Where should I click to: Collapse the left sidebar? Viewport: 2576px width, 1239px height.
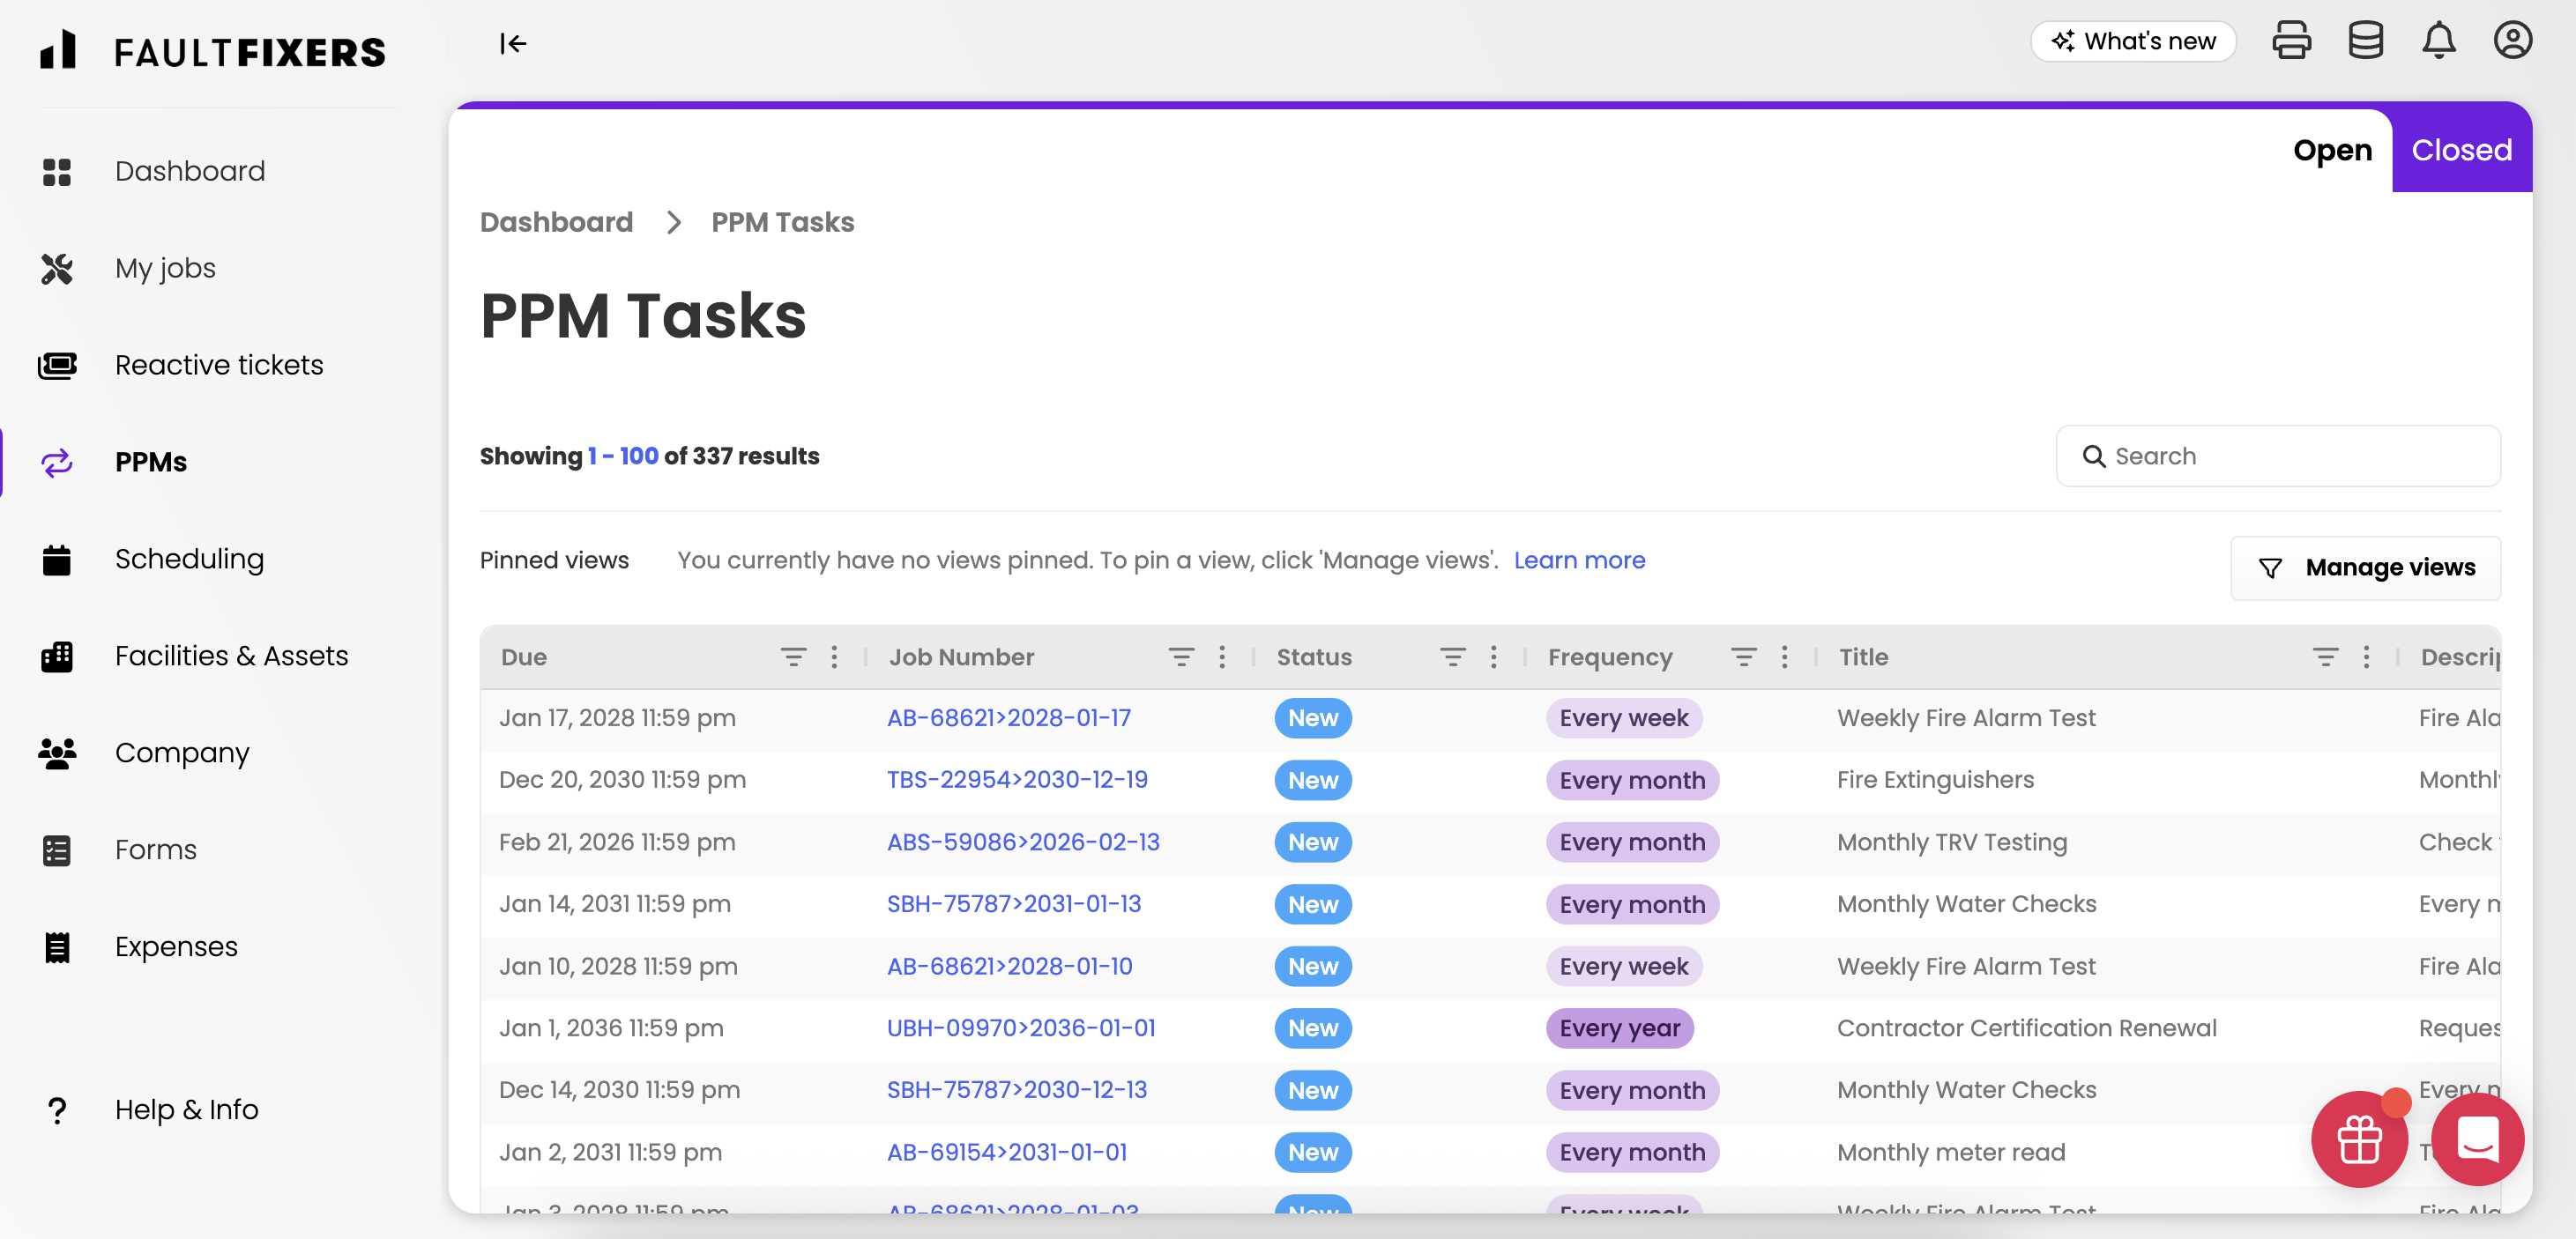tap(513, 43)
